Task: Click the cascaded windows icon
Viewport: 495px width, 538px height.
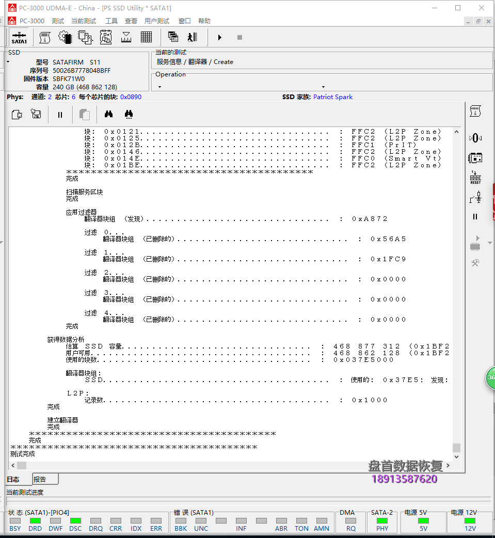Action: (173, 37)
